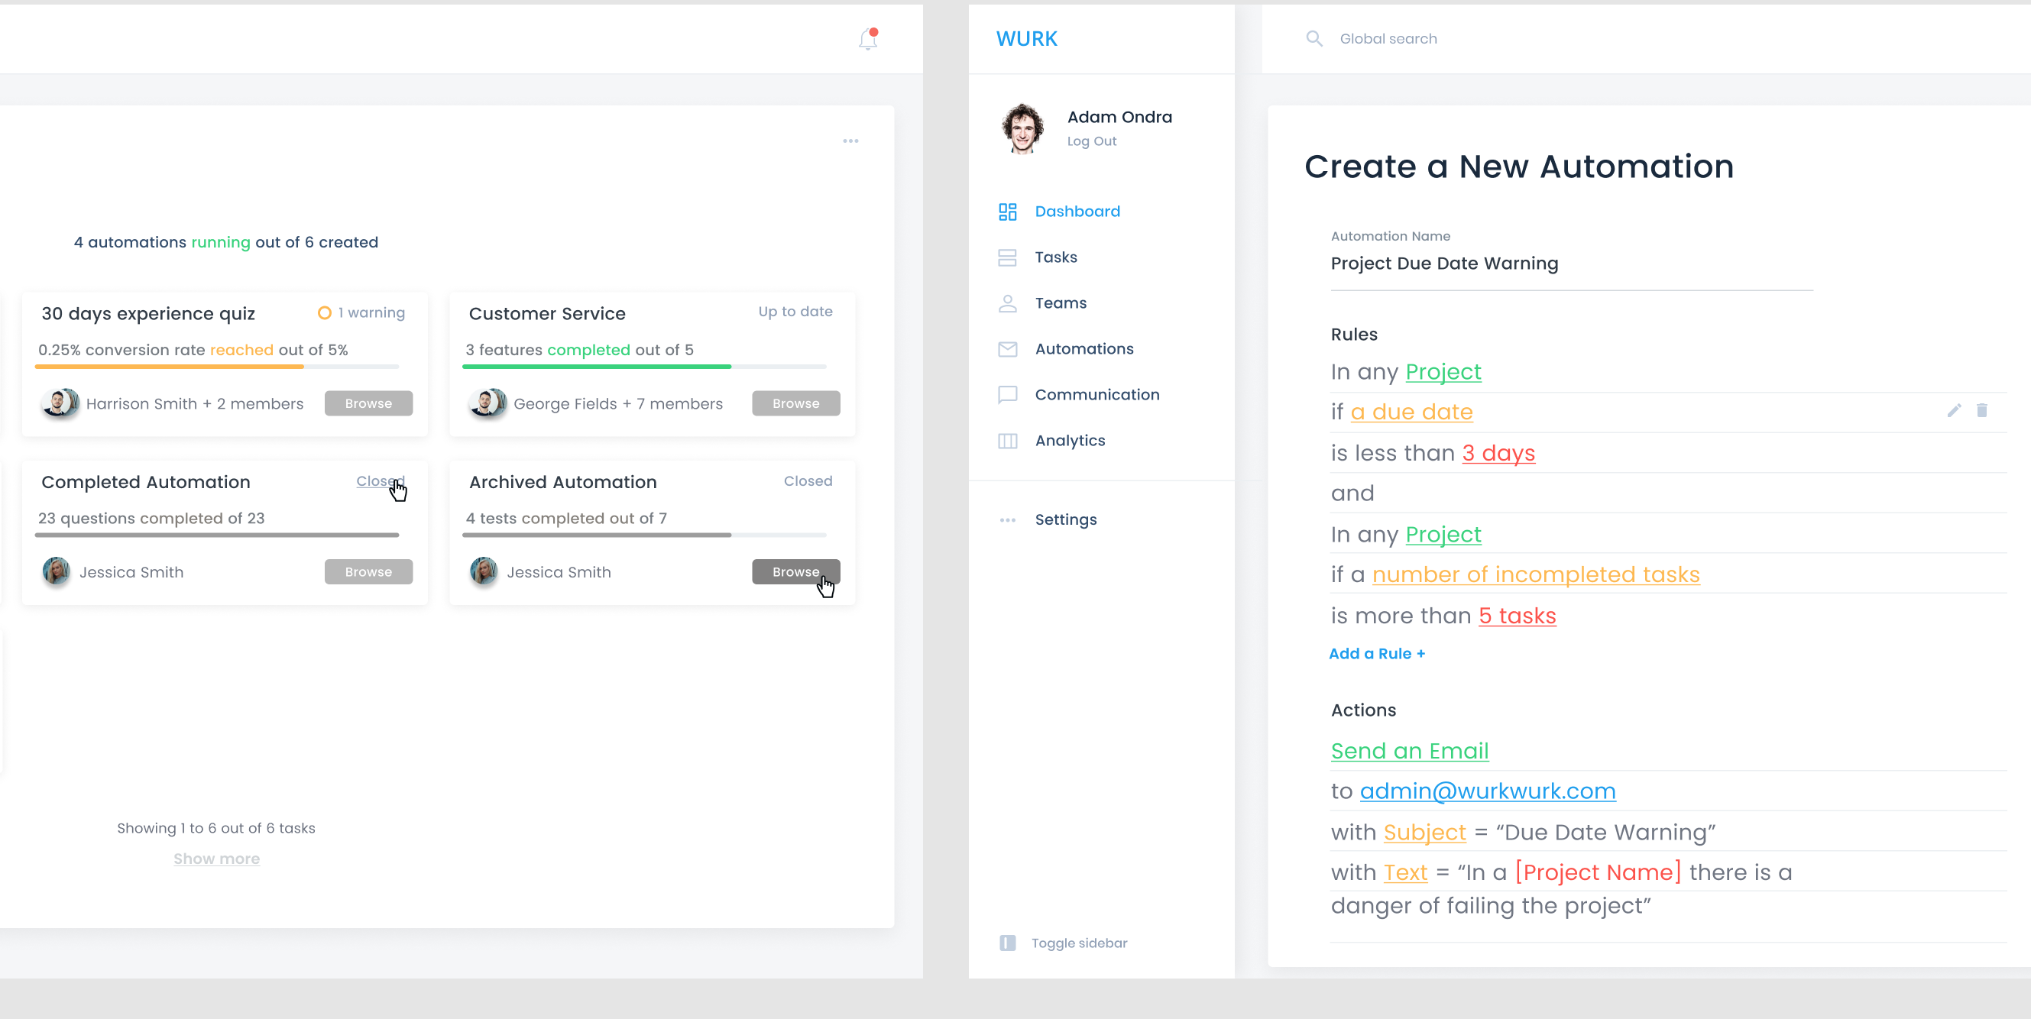This screenshot has height=1019, width=2031.
Task: Open the 'a due date' condition selector
Action: point(1411,412)
